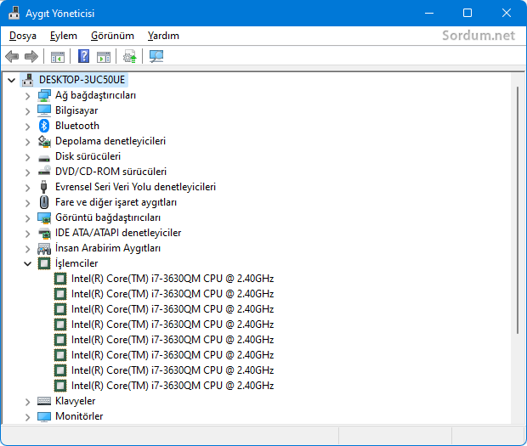The image size is (527, 446).
Task: Expand Ağ bağdaştırıcıları category
Action: (27, 96)
